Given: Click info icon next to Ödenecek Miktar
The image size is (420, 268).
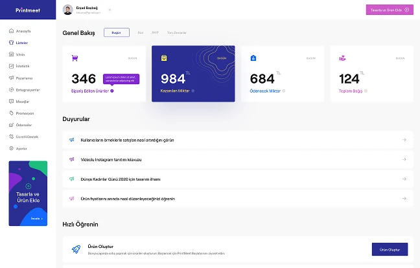Looking at the screenshot, I should pos(284,91).
